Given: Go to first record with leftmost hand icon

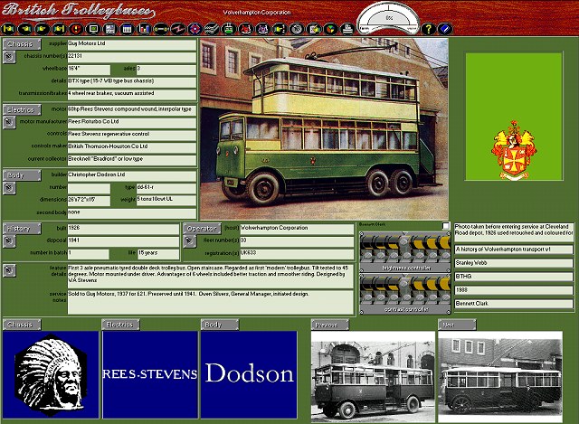Looking at the screenshot, I should pyautogui.click(x=9, y=29).
